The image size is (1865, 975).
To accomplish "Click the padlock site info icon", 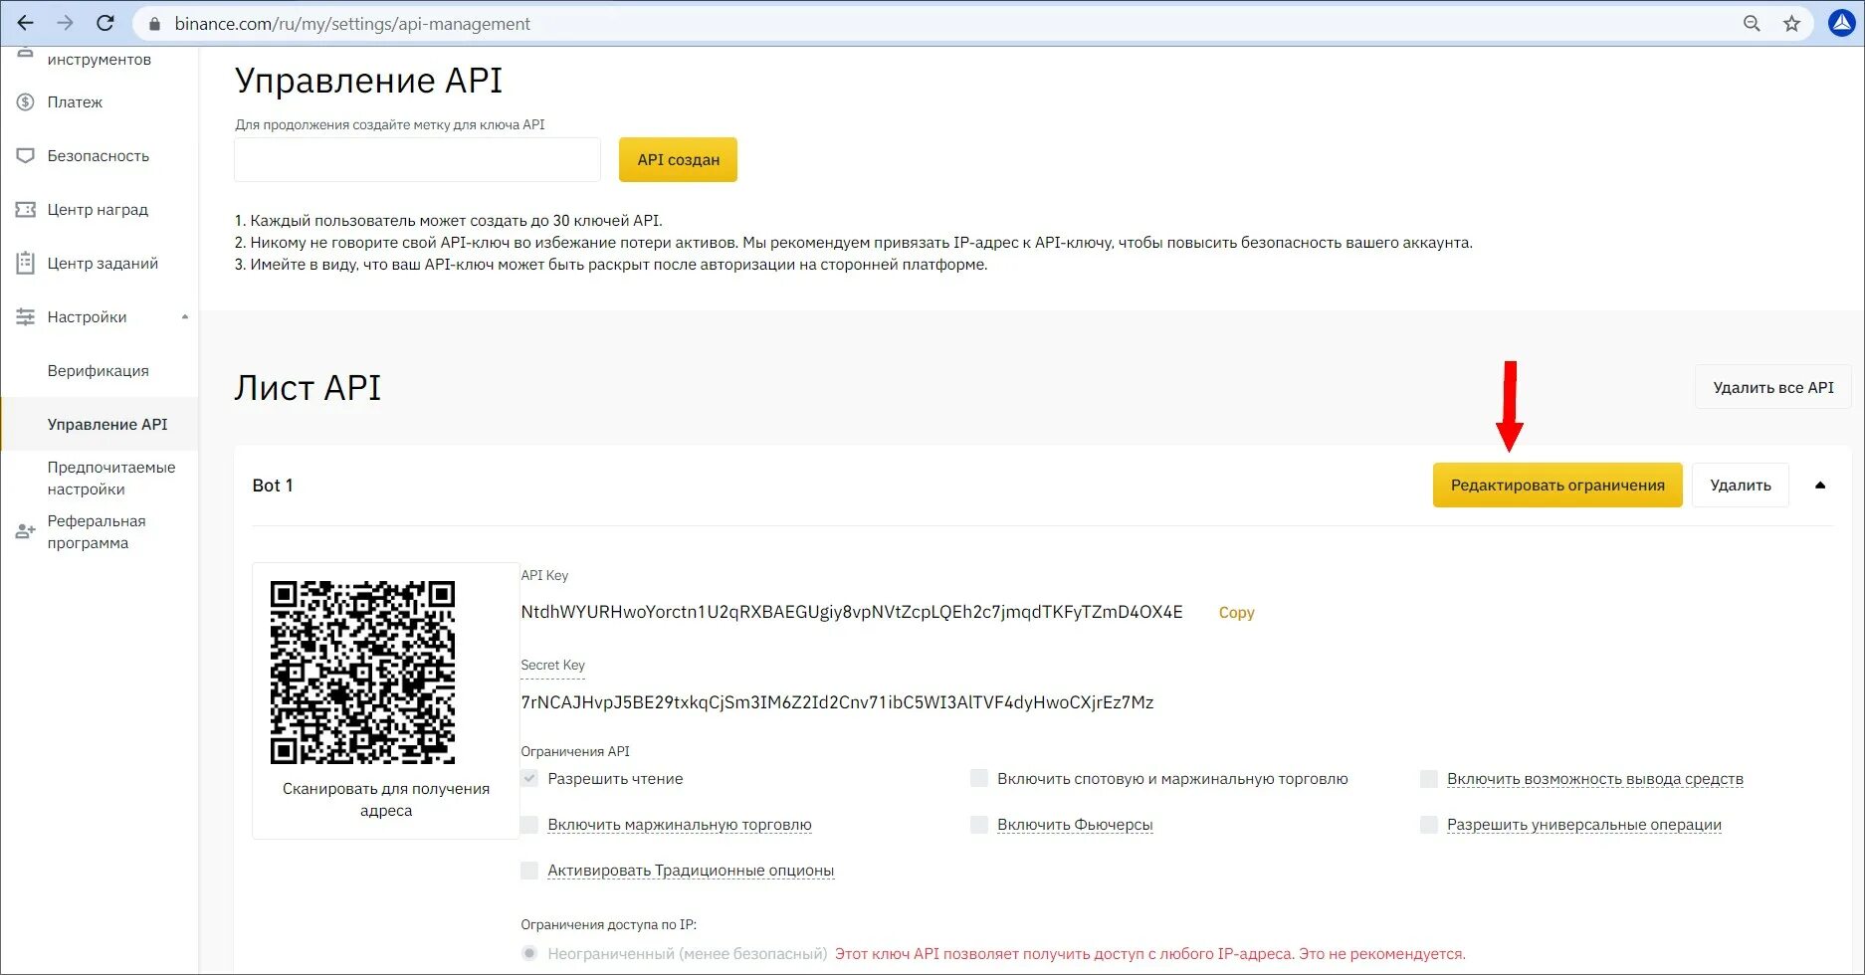I will tap(154, 24).
